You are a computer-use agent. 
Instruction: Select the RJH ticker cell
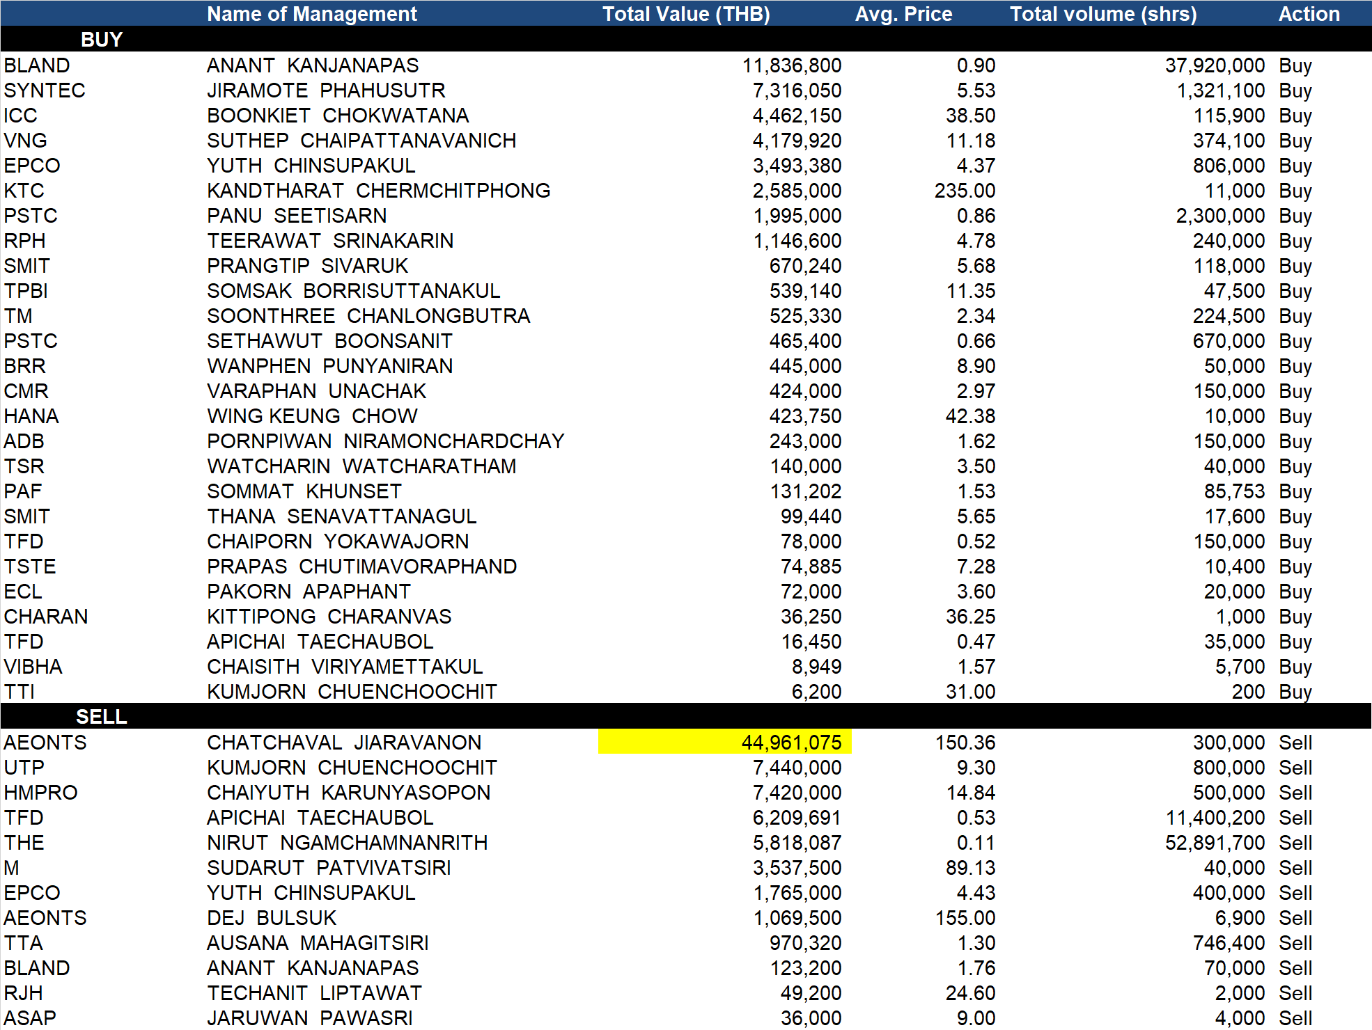tap(24, 993)
